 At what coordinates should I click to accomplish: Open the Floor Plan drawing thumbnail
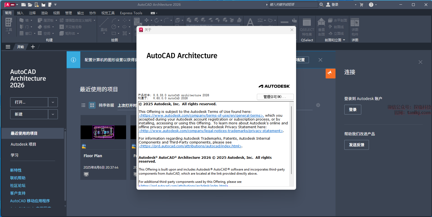[103, 132]
